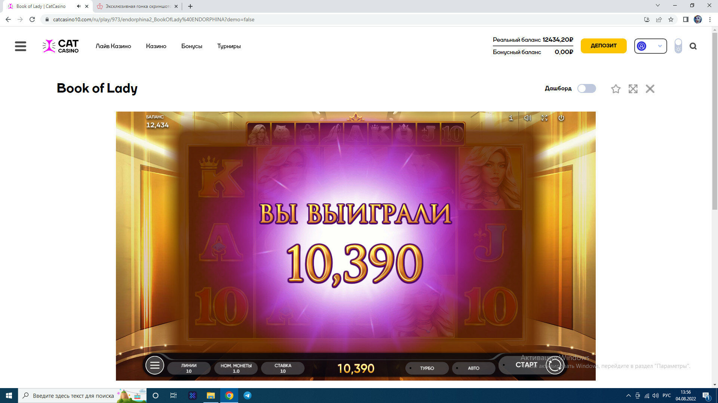Toggle the Дашборд switch
This screenshot has width=718, height=403.
tap(586, 88)
